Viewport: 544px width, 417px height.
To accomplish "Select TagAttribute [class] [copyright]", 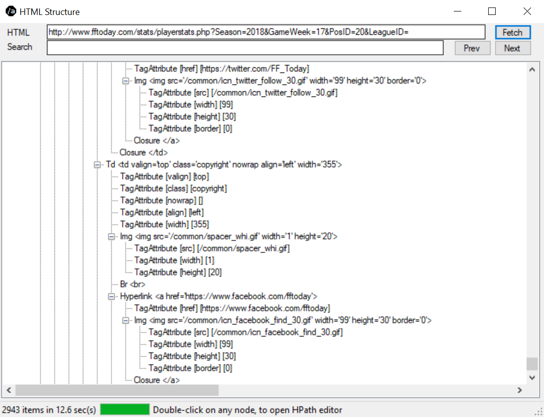I will click(173, 189).
